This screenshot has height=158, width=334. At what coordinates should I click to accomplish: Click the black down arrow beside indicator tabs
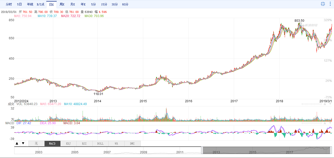point(23,143)
